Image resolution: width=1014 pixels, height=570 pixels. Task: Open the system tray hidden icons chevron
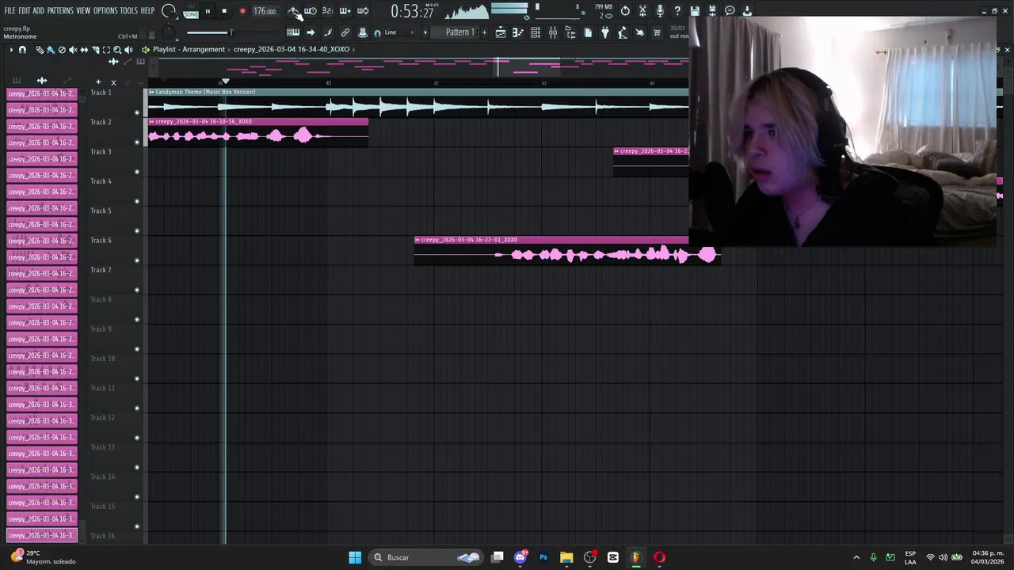point(856,557)
